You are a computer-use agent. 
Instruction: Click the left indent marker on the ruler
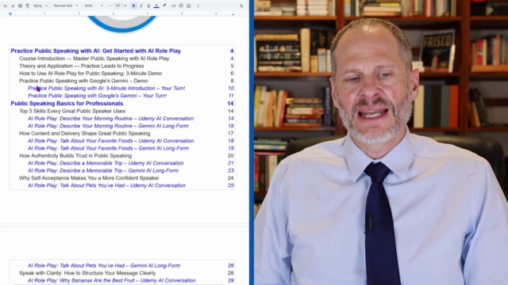[x=10, y=14]
